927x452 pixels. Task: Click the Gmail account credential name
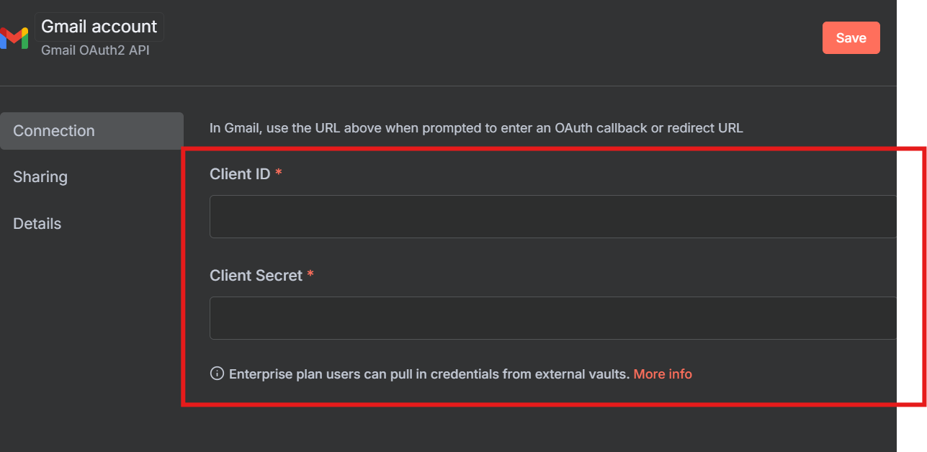pos(99,27)
